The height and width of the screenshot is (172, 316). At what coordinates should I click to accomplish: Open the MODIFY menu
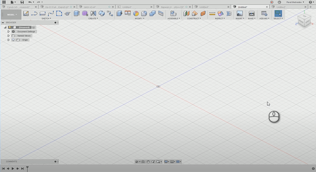tap(140, 18)
